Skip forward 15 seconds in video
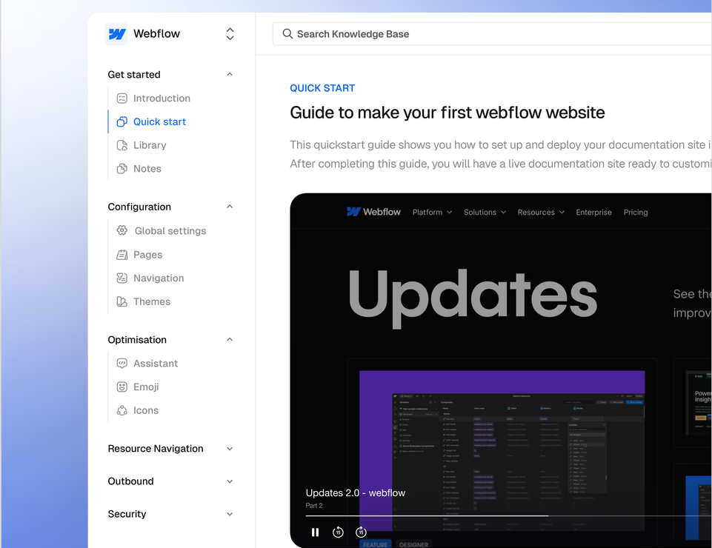Screen dimensions: 712x548 pyautogui.click(x=361, y=532)
